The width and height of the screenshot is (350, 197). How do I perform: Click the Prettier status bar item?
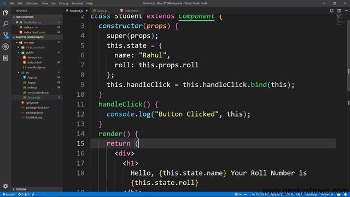click(x=327, y=195)
